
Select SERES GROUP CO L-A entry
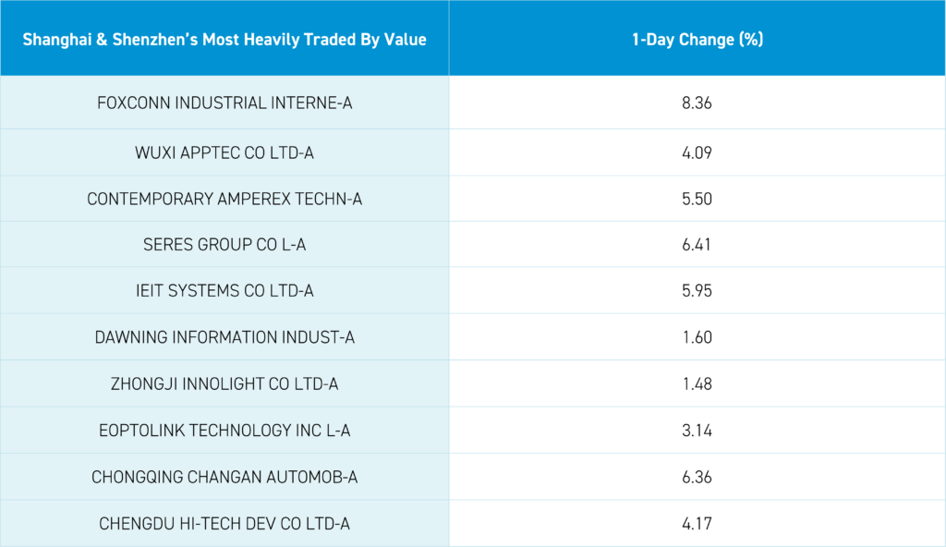224,245
